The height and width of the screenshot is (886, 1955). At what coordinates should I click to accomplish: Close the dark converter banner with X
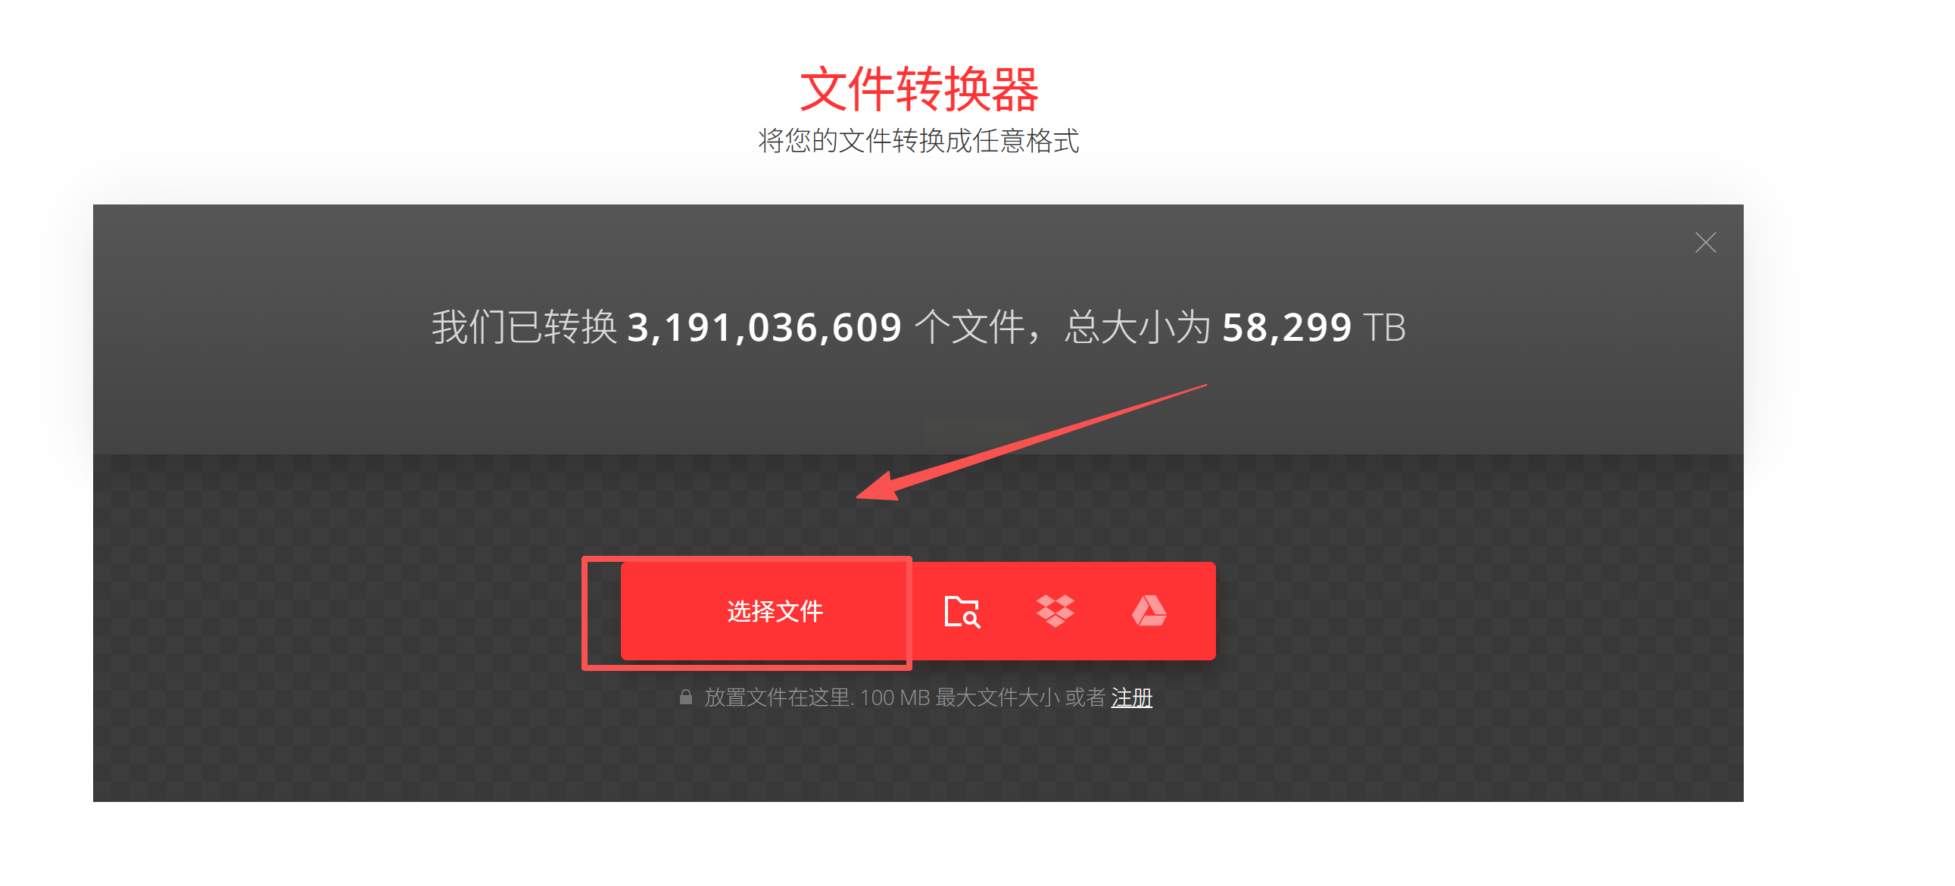(1705, 243)
